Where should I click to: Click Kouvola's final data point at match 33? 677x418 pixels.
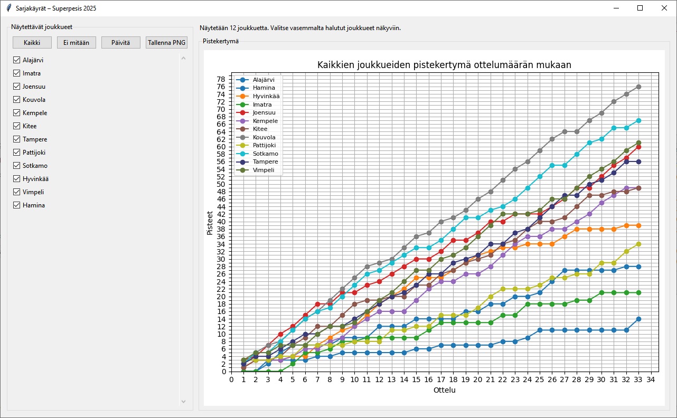(x=638, y=87)
